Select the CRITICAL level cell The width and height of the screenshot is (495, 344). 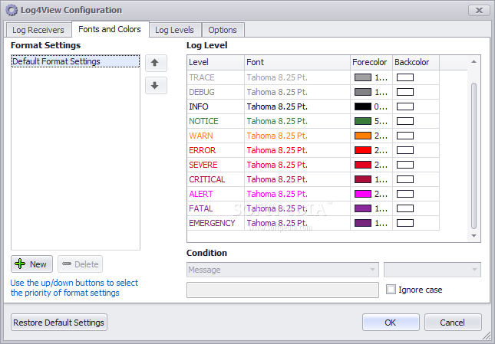coord(216,179)
